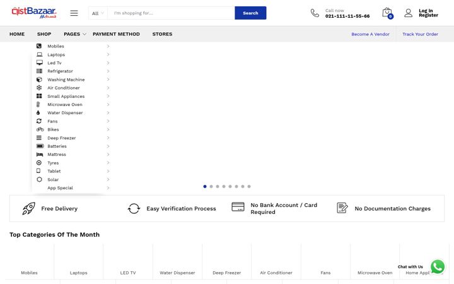Screen dimensions: 454x284
Task: Expand the Refrigerator submenu chevron
Action: tap(108, 71)
